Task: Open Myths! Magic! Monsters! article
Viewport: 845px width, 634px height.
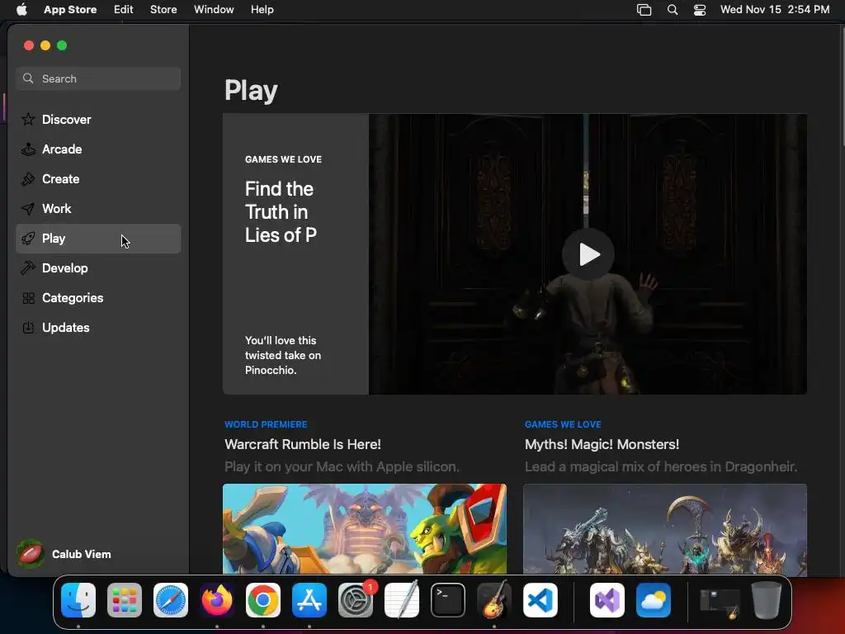Action: 602,444
